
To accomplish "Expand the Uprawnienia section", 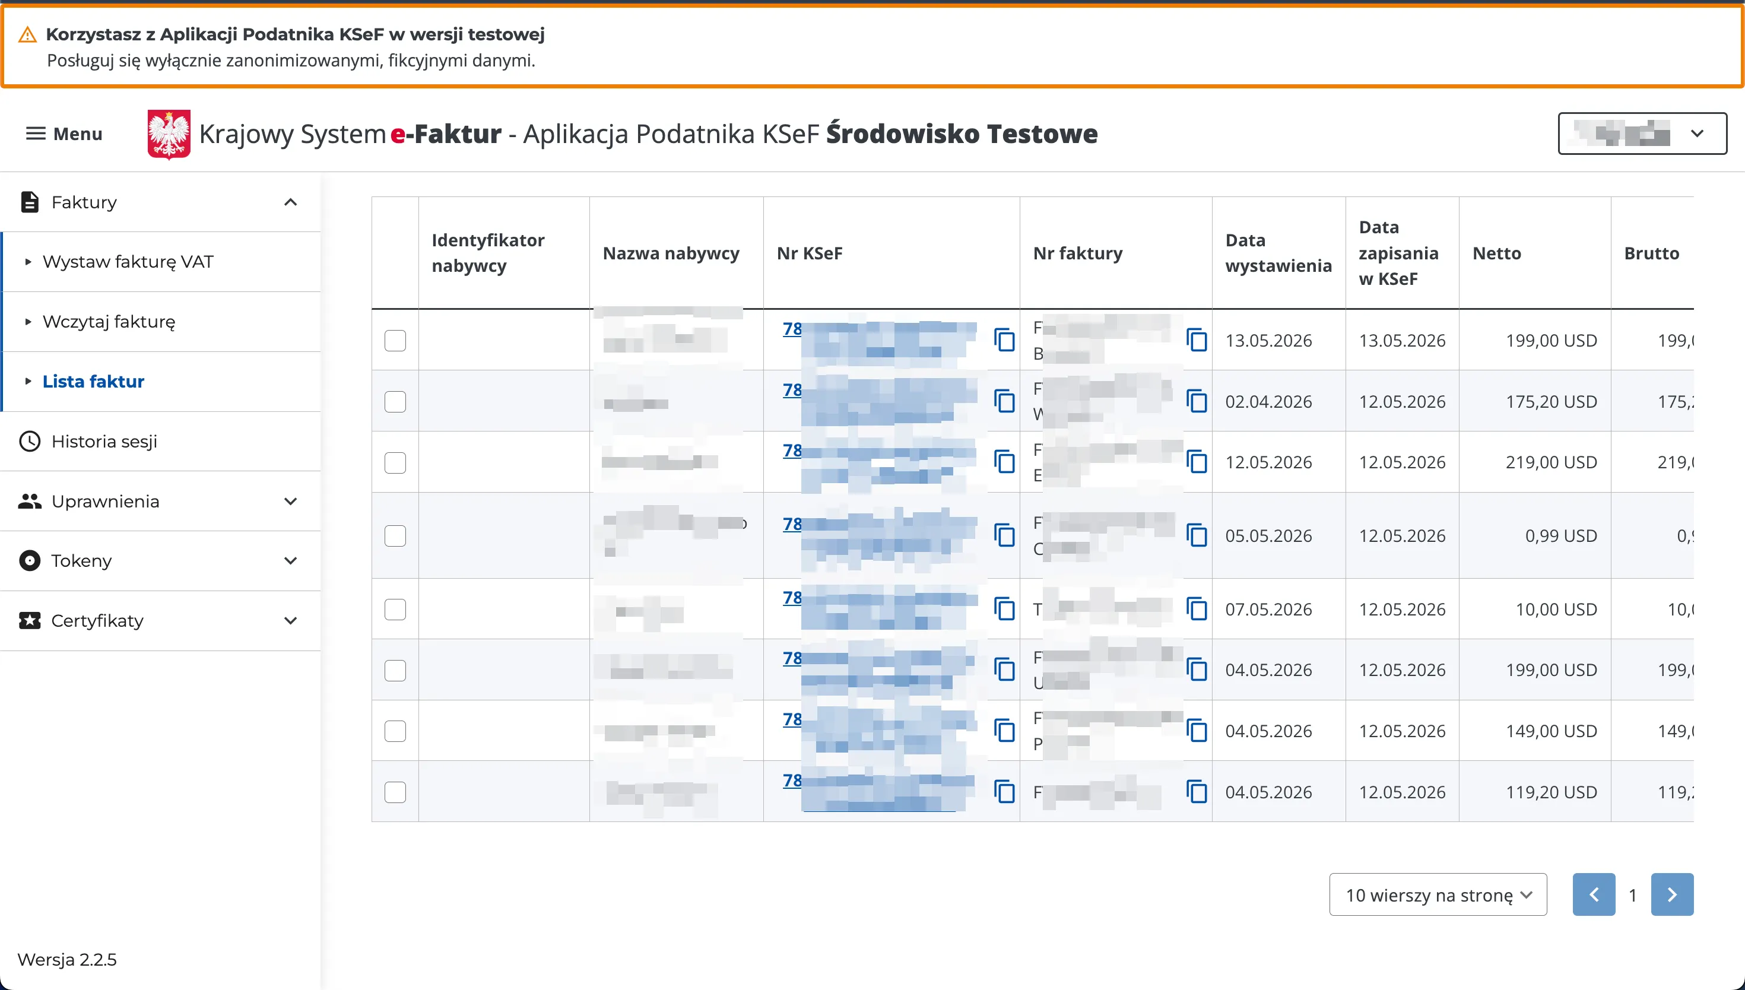I will [160, 501].
